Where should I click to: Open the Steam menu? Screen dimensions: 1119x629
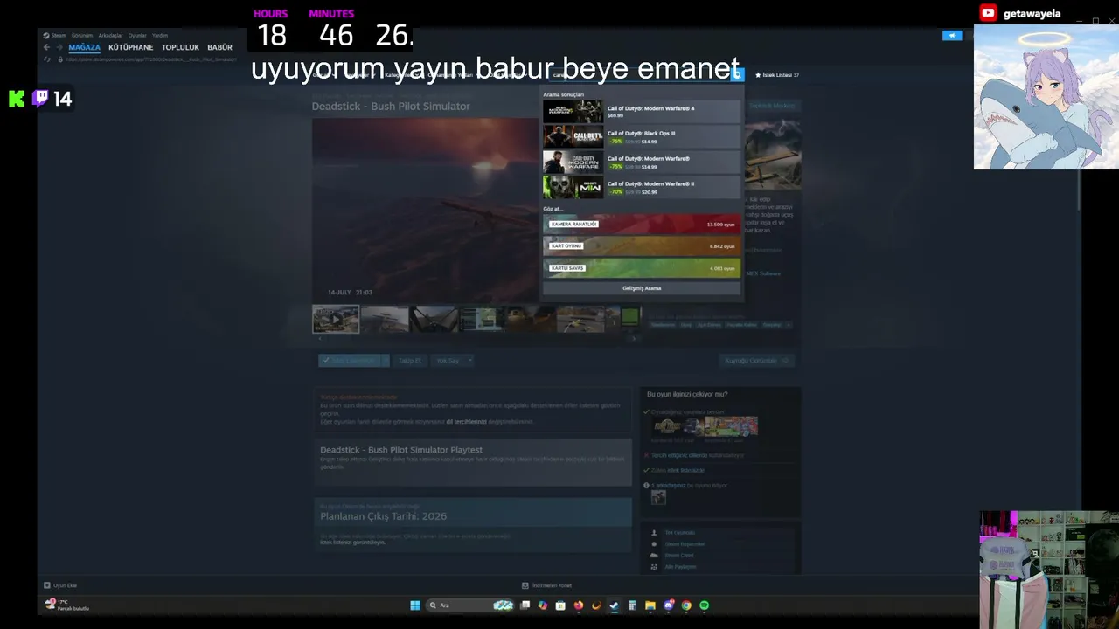coord(57,36)
